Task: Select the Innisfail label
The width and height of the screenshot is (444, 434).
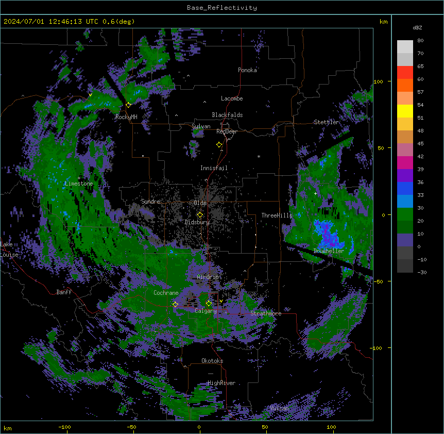Action: pos(214,168)
